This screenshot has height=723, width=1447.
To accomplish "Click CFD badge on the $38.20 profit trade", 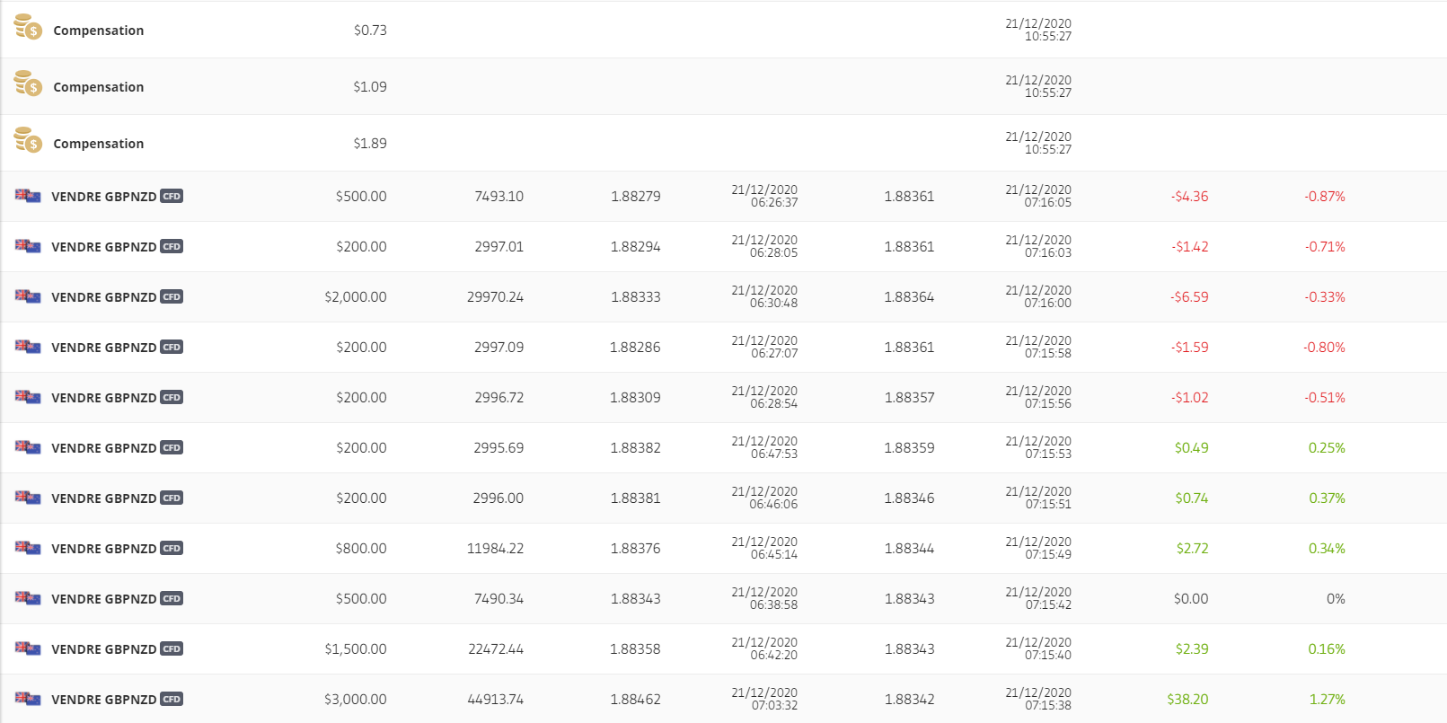I will pyautogui.click(x=172, y=699).
